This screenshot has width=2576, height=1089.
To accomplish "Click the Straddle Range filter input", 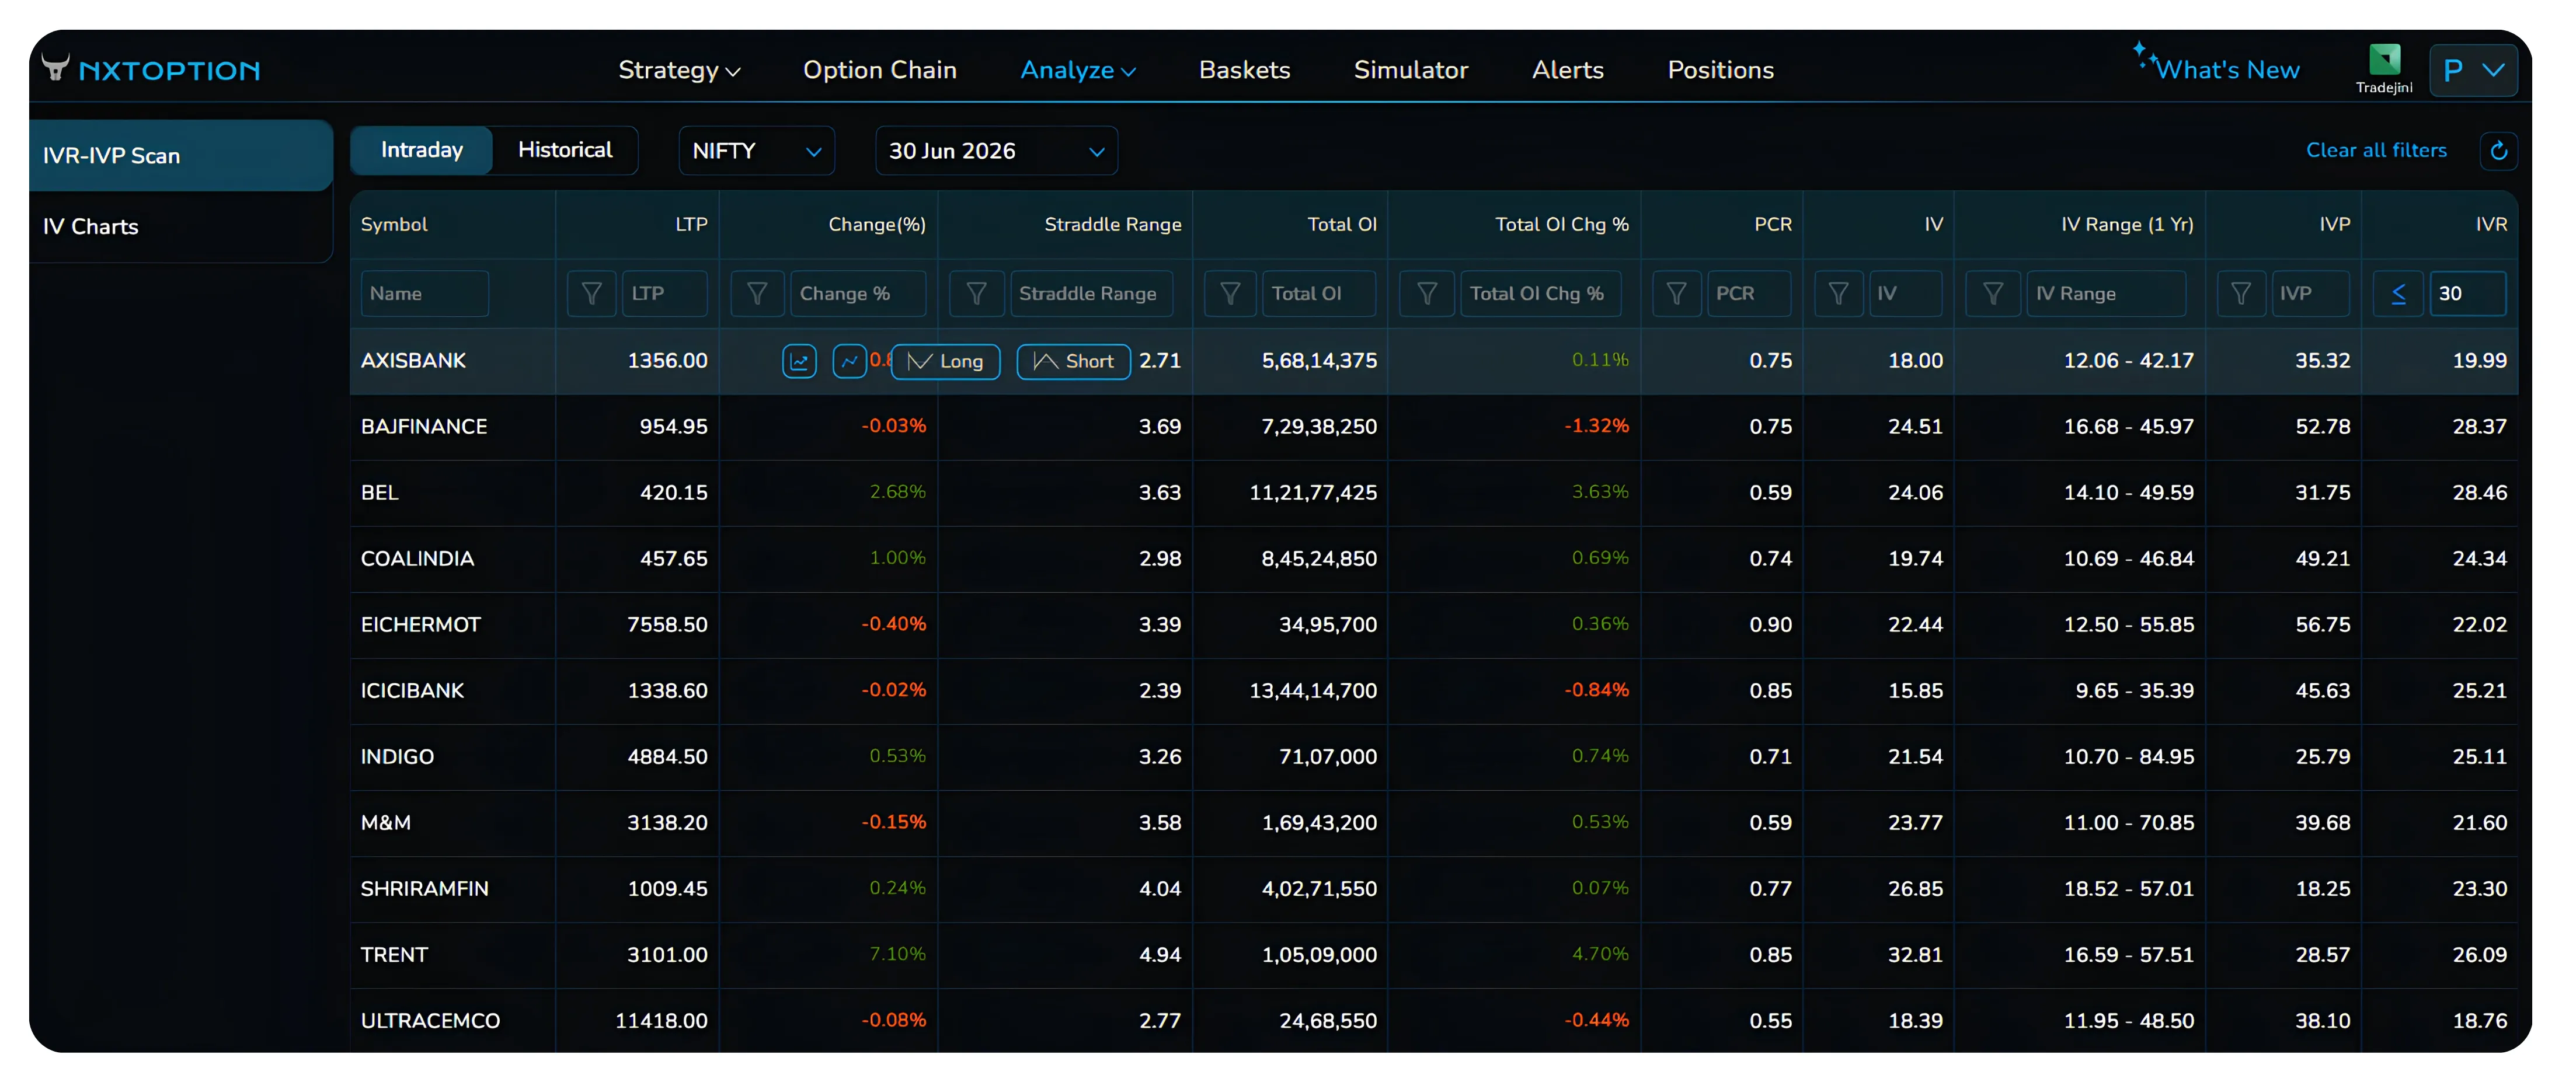I will point(1091,294).
